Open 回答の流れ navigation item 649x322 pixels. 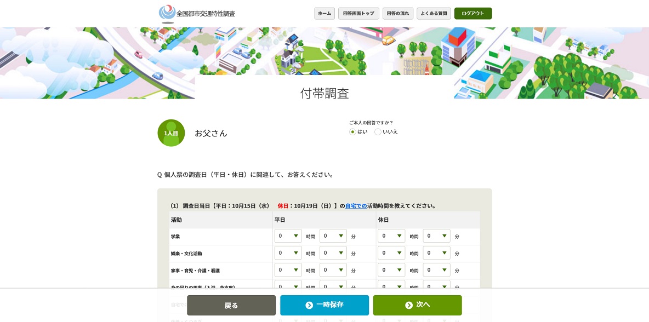pos(397,13)
